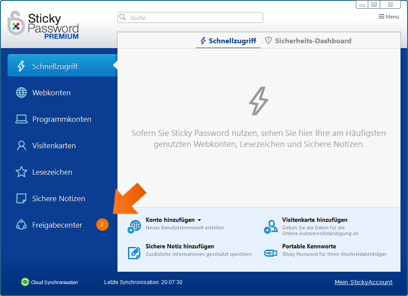
Task: Select Visitenkarten in the sidebar
Action: pyautogui.click(x=62, y=146)
